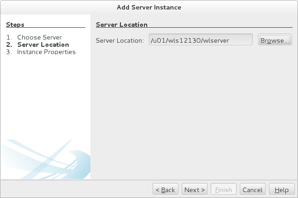298x198 pixels.
Task: Click the Browse... button
Action: click(275, 40)
